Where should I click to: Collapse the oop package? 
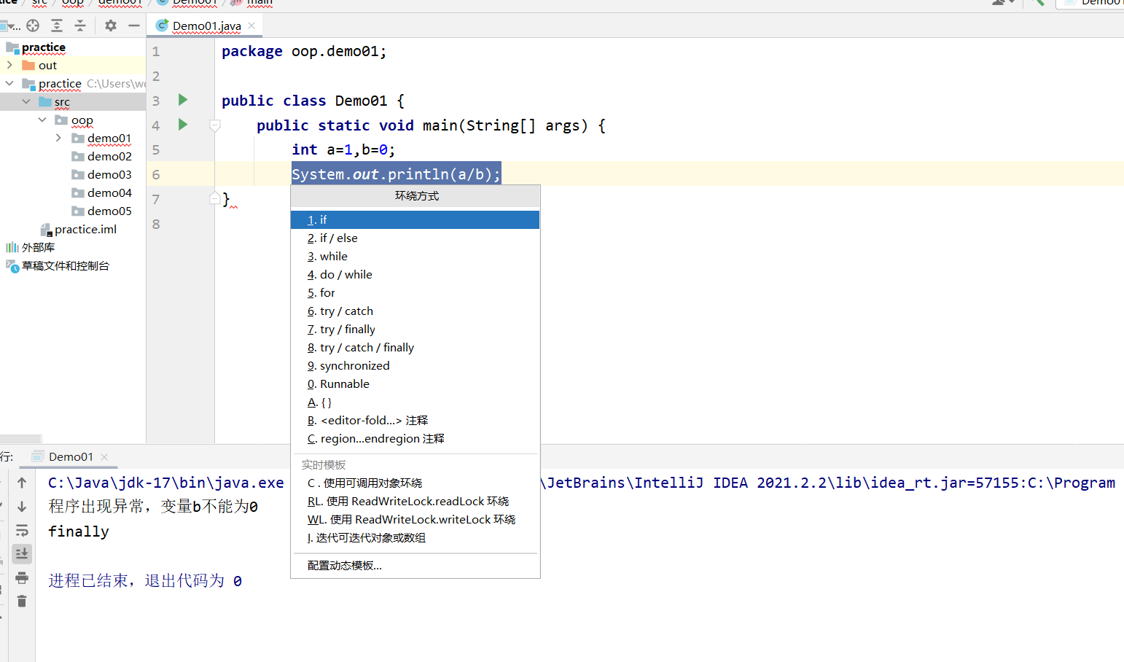click(42, 120)
